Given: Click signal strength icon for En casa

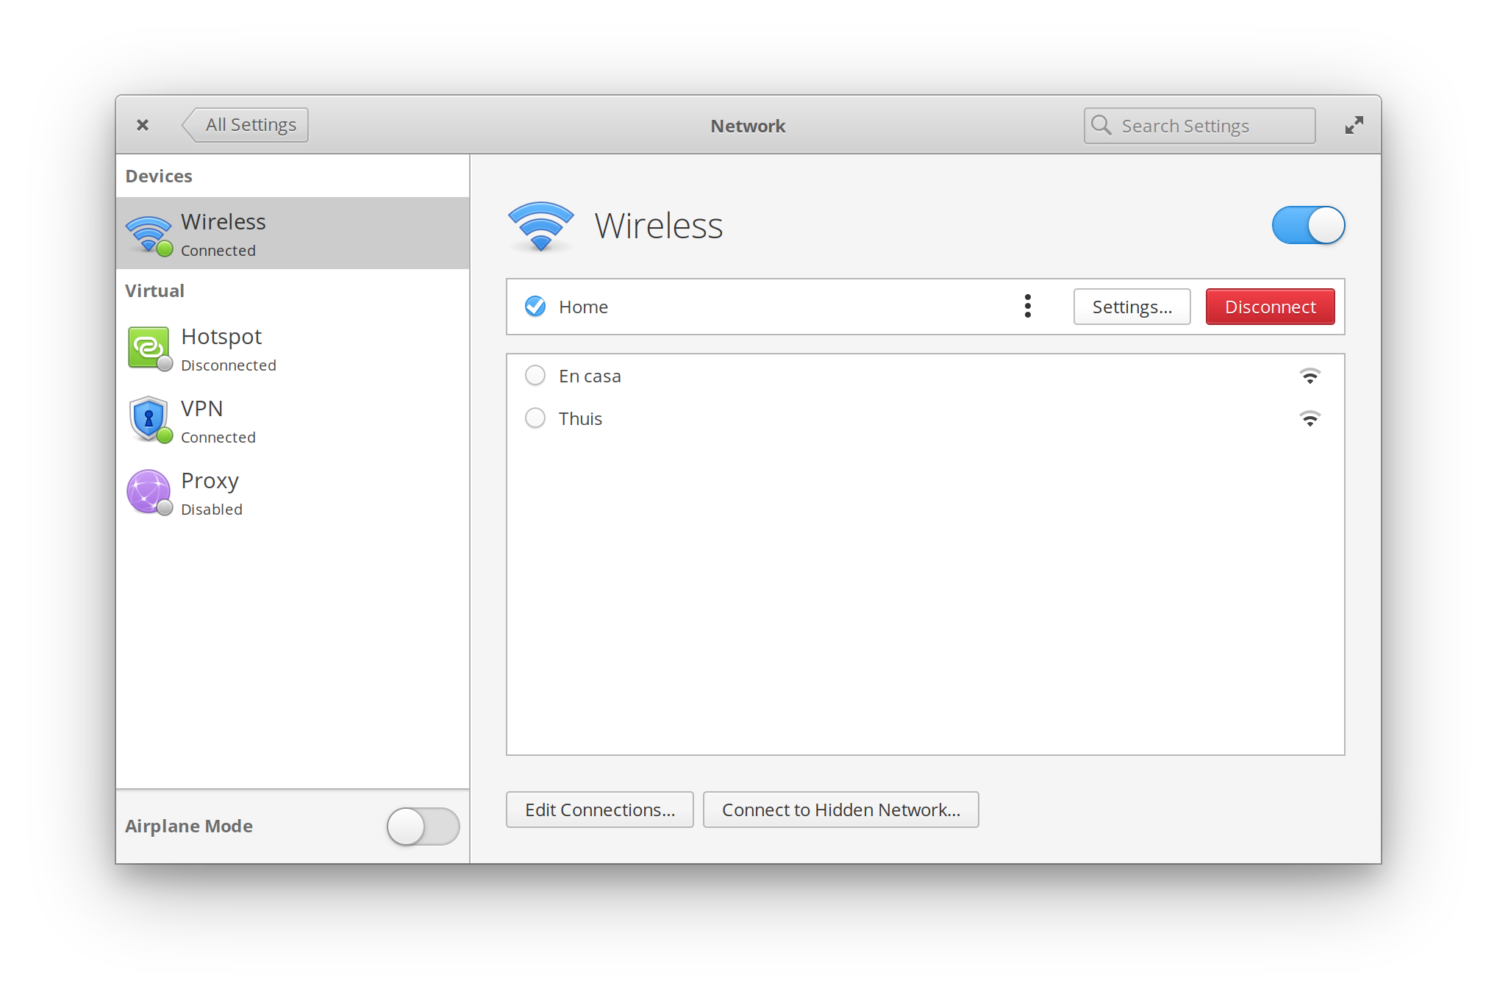Looking at the screenshot, I should click(x=1310, y=376).
